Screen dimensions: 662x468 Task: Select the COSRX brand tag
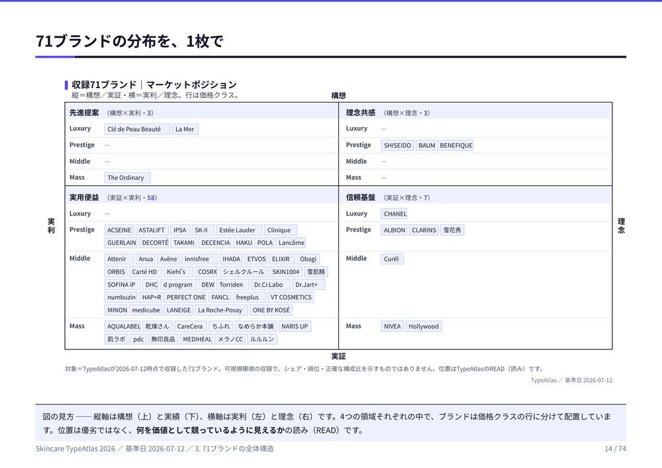(x=207, y=272)
